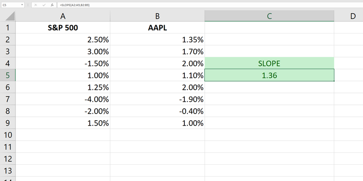This screenshot has height=181, width=363.
Task: Select row 5 header
Action: 8,75
